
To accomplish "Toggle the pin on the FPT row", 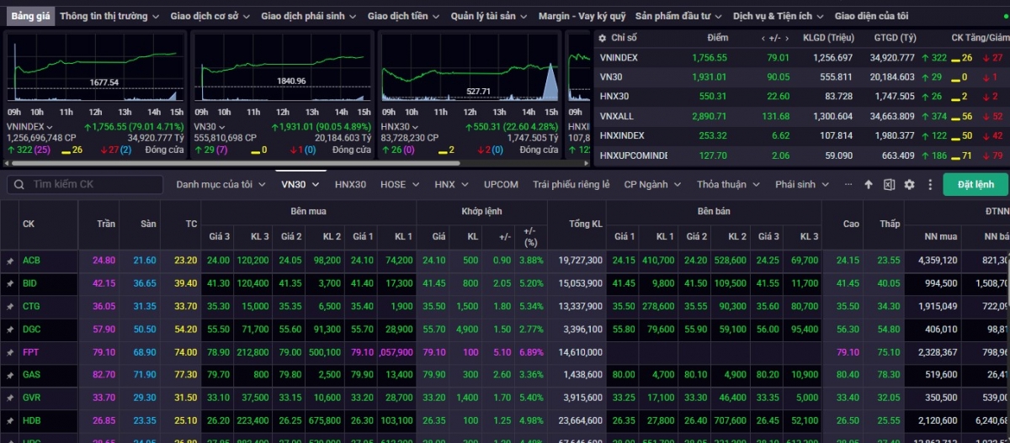I will click(10, 352).
